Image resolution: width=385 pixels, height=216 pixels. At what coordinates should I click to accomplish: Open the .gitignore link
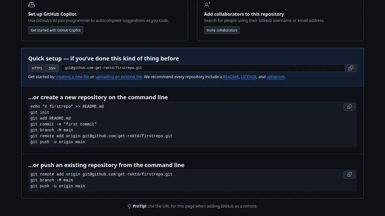tap(275, 76)
